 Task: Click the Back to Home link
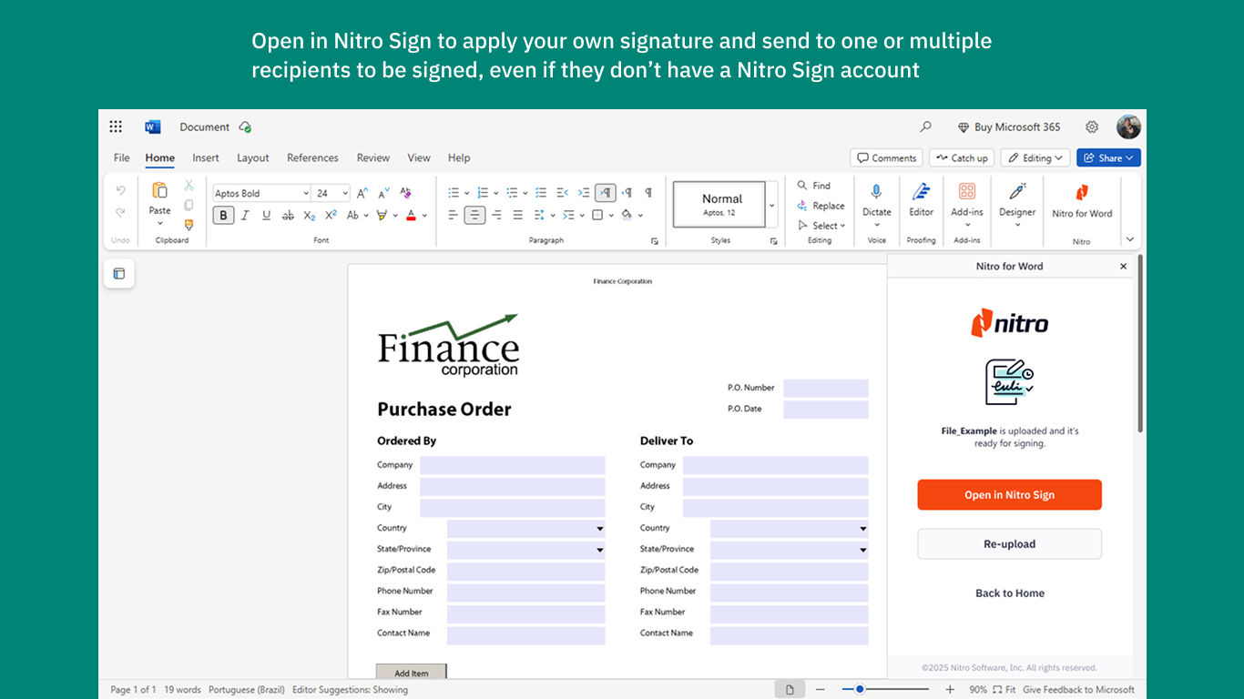[x=1010, y=593]
